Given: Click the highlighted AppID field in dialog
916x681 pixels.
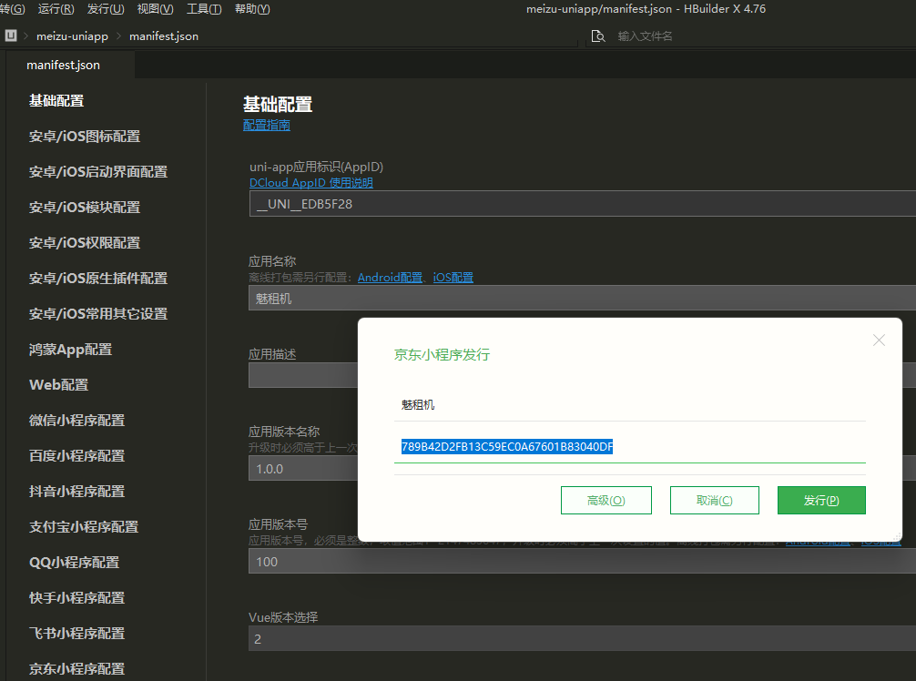Looking at the screenshot, I should click(628, 447).
